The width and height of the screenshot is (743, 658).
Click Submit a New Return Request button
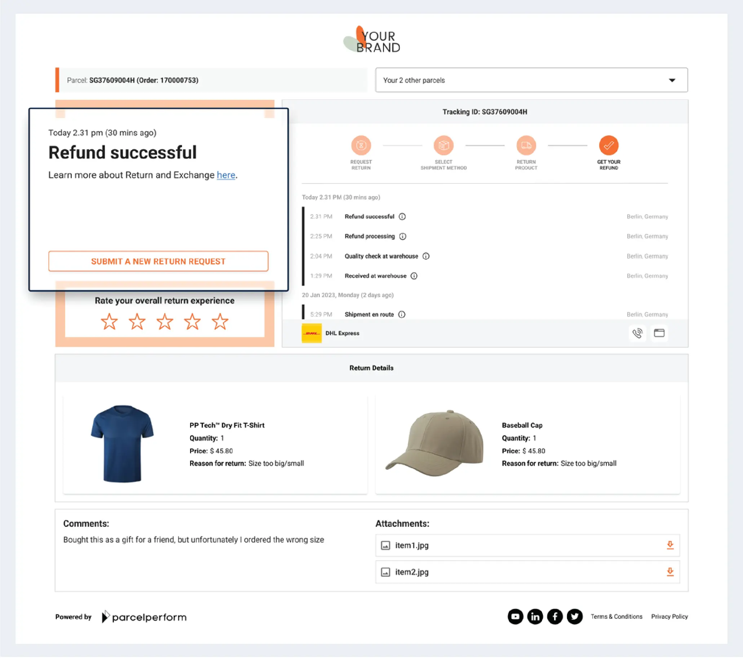tap(158, 261)
